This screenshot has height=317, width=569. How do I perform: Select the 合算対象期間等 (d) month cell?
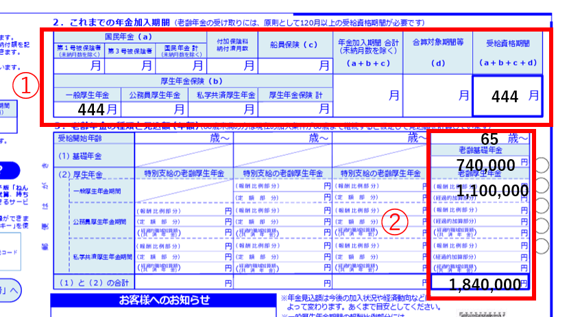pyautogui.click(x=437, y=96)
